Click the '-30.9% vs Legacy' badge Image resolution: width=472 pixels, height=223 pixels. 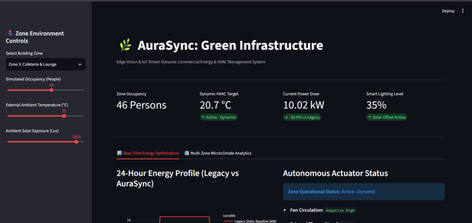pyautogui.click(x=302, y=118)
